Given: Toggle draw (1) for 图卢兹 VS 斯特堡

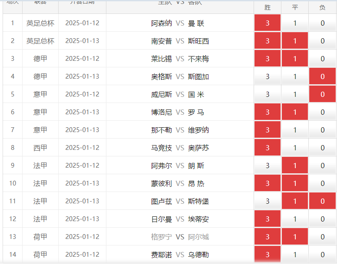Looking at the screenshot, I should [295, 201].
